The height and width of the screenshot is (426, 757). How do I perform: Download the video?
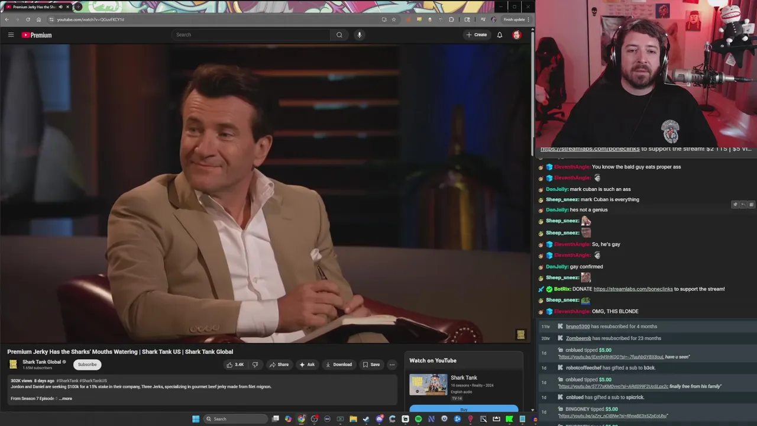pos(339,364)
